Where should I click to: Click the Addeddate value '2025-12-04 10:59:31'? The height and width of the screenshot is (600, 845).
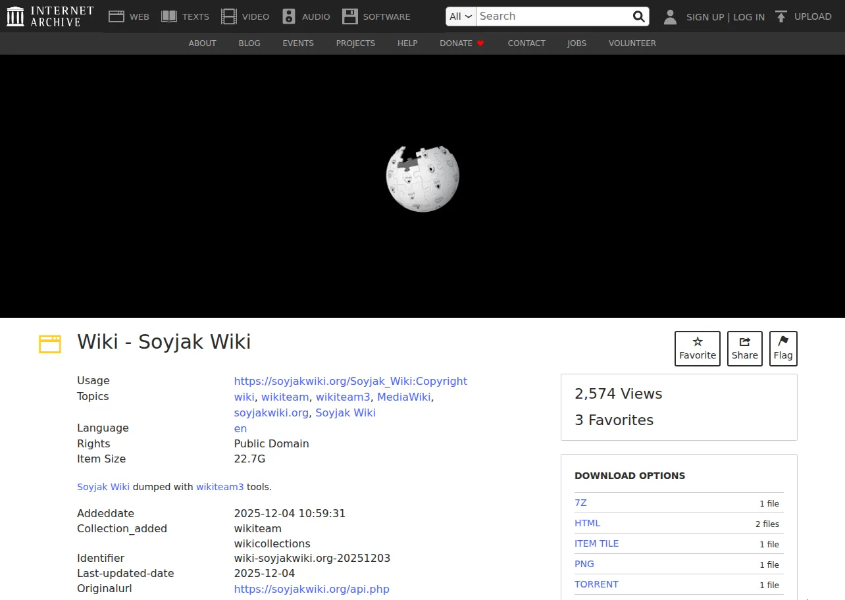coord(290,514)
